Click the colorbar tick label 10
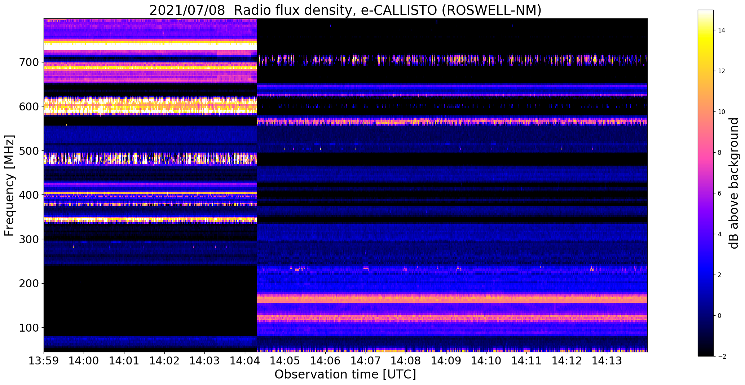745x385 pixels. coord(721,112)
